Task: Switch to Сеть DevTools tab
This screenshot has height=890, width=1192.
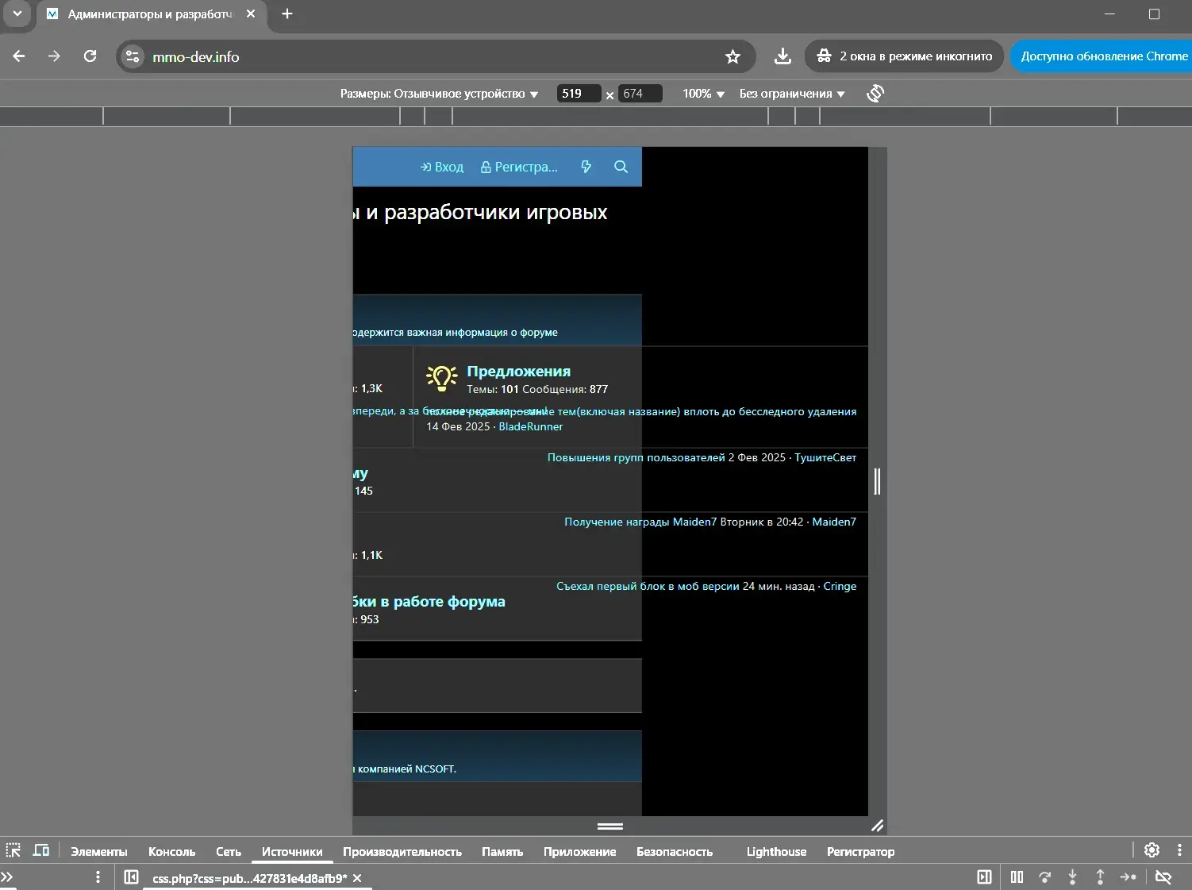Action: pos(229,851)
